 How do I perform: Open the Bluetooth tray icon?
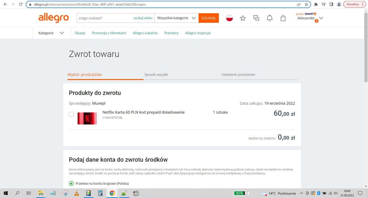click(319, 193)
